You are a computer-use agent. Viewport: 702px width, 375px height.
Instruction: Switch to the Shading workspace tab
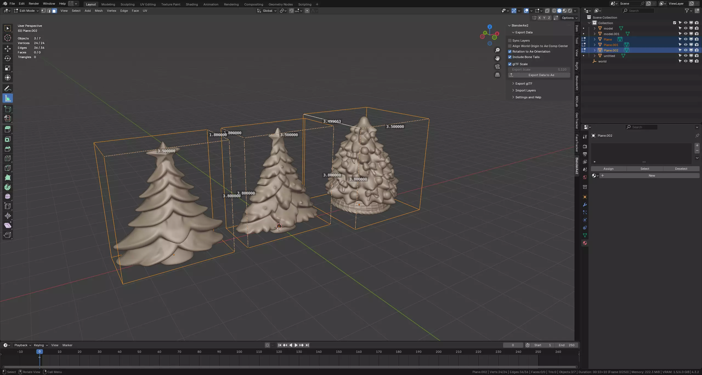click(x=192, y=4)
